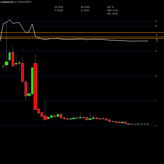Click the 21 price axis label
This screenshot has height=164, width=164.
coord(156,21)
